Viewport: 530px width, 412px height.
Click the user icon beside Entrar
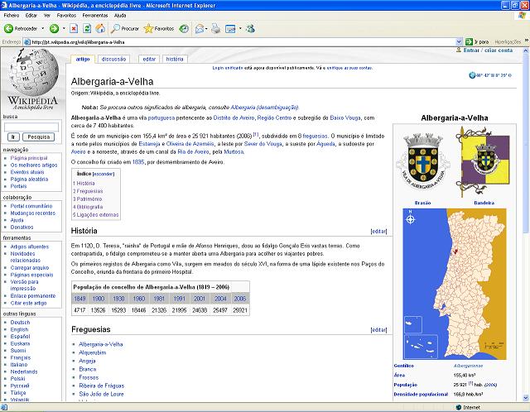459,50
